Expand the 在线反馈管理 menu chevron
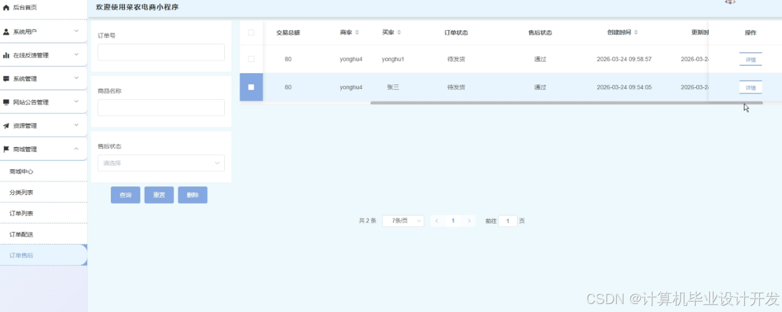 (x=76, y=55)
